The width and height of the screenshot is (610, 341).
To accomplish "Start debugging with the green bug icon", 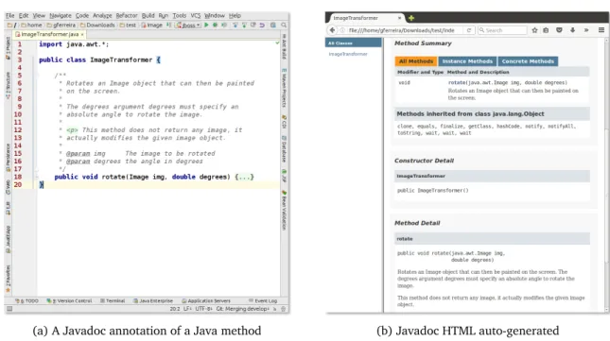I will (215, 25).
